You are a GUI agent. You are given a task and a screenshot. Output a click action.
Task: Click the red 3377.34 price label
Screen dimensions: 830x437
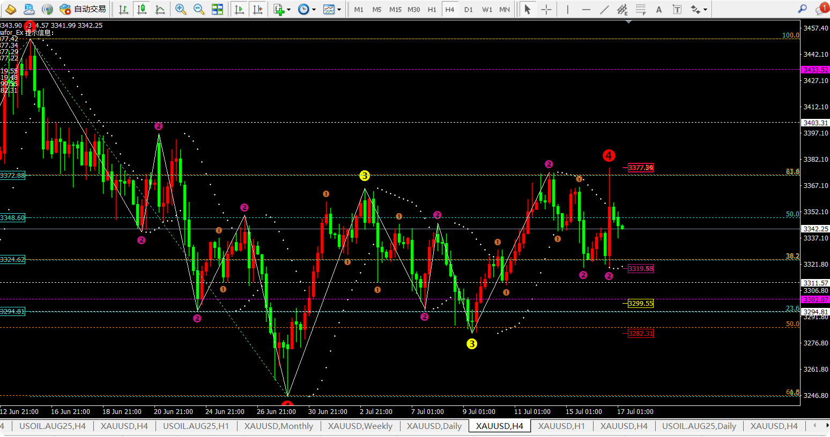pyautogui.click(x=641, y=168)
